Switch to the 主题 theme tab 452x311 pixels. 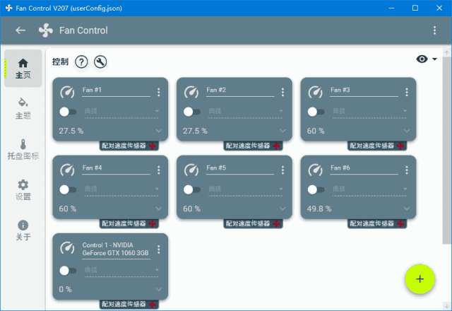23,108
